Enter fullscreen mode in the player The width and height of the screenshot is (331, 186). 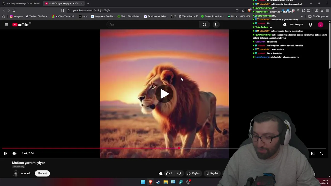[321, 153]
